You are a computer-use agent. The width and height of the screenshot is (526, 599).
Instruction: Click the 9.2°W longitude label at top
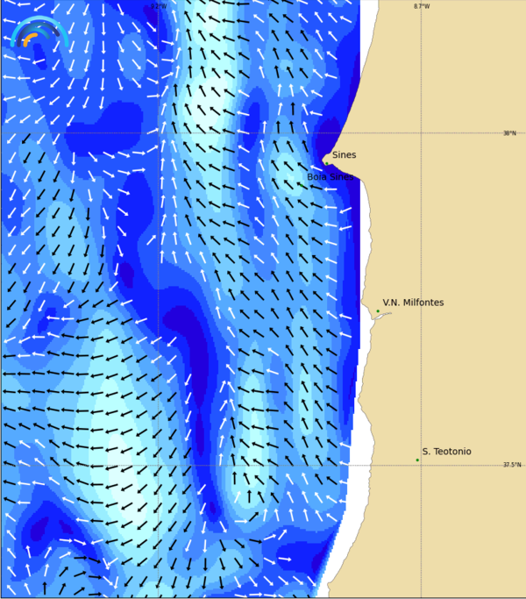click(x=158, y=6)
